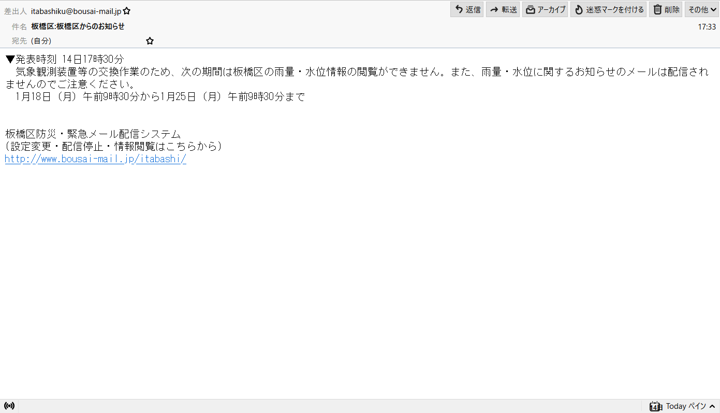720x413 pixels.
Task: Mark message as junk (迷惑マークを付ける)
Action: click(608, 10)
